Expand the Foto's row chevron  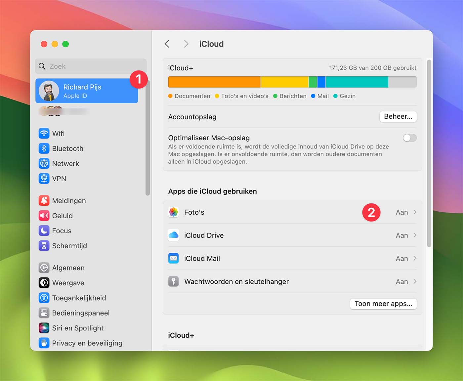click(415, 212)
